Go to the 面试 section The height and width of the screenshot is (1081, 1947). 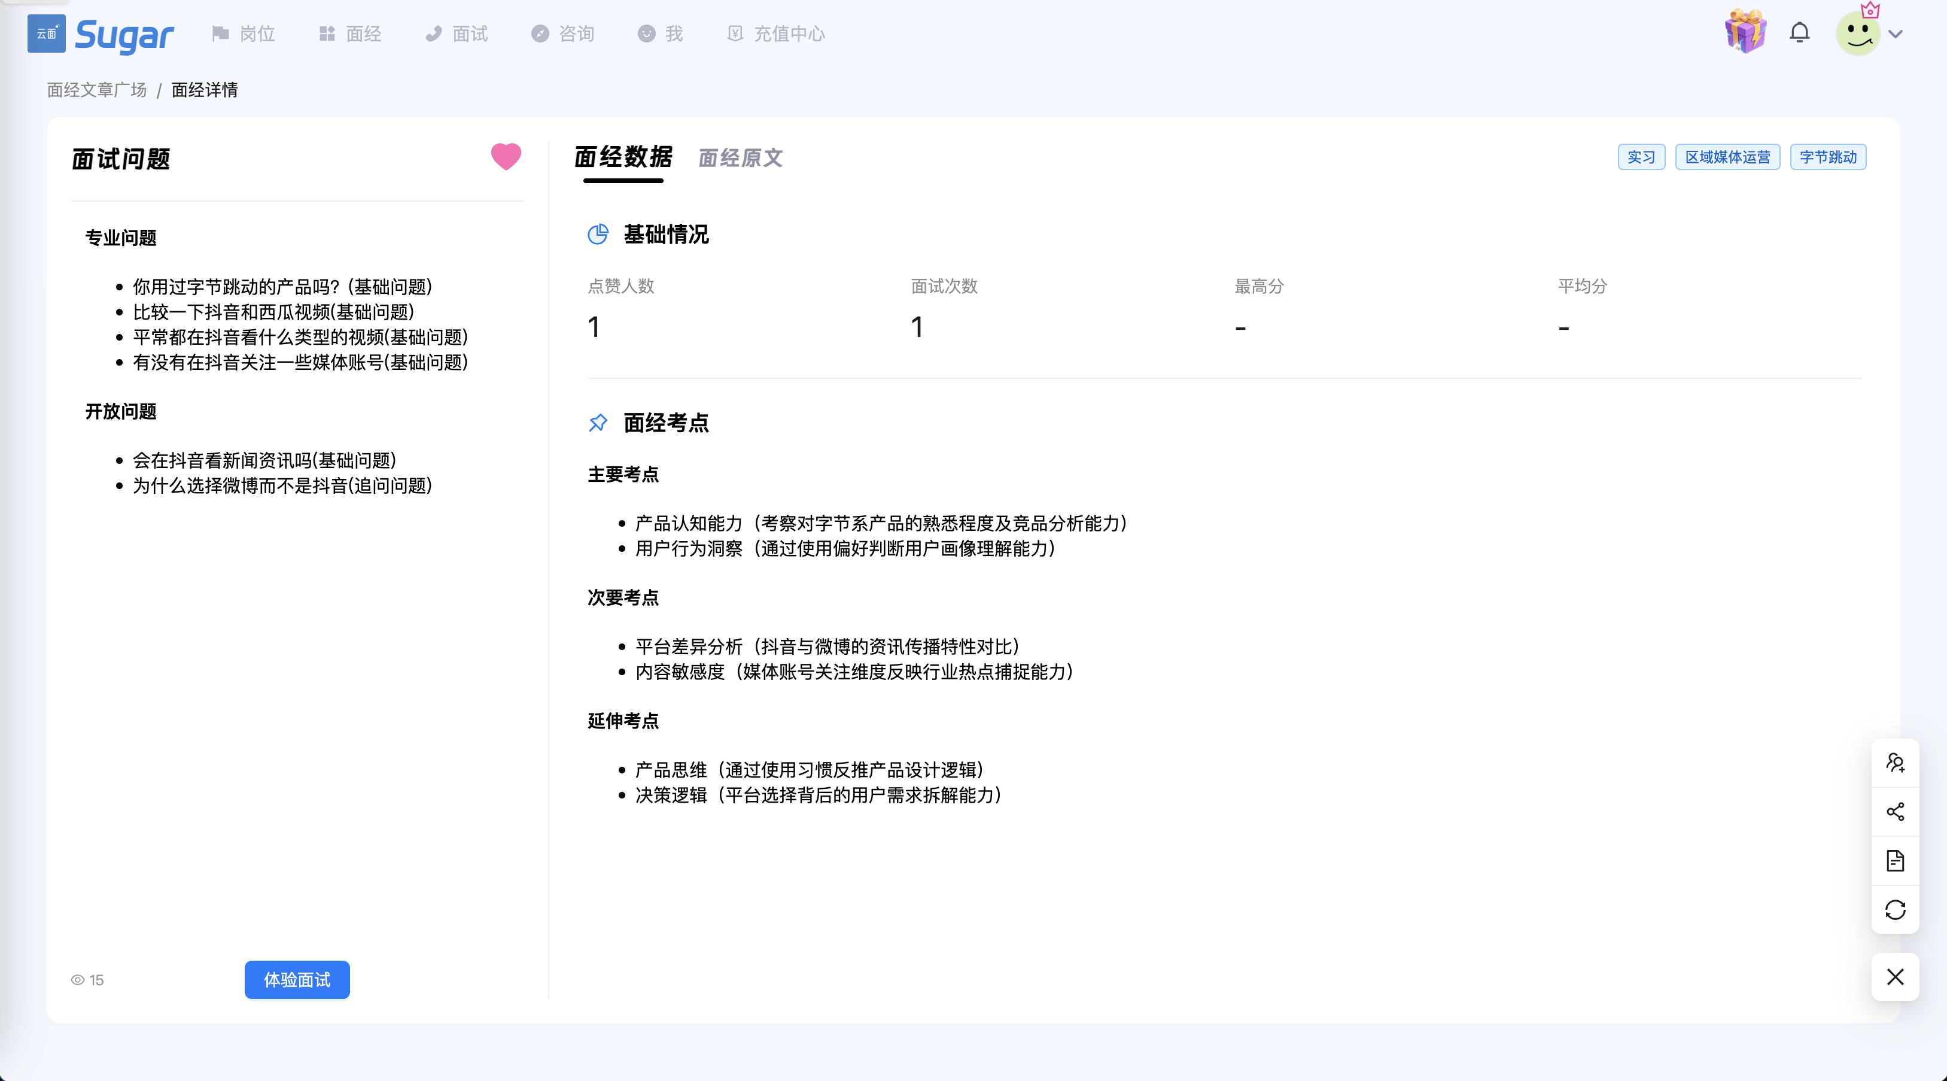coord(457,34)
